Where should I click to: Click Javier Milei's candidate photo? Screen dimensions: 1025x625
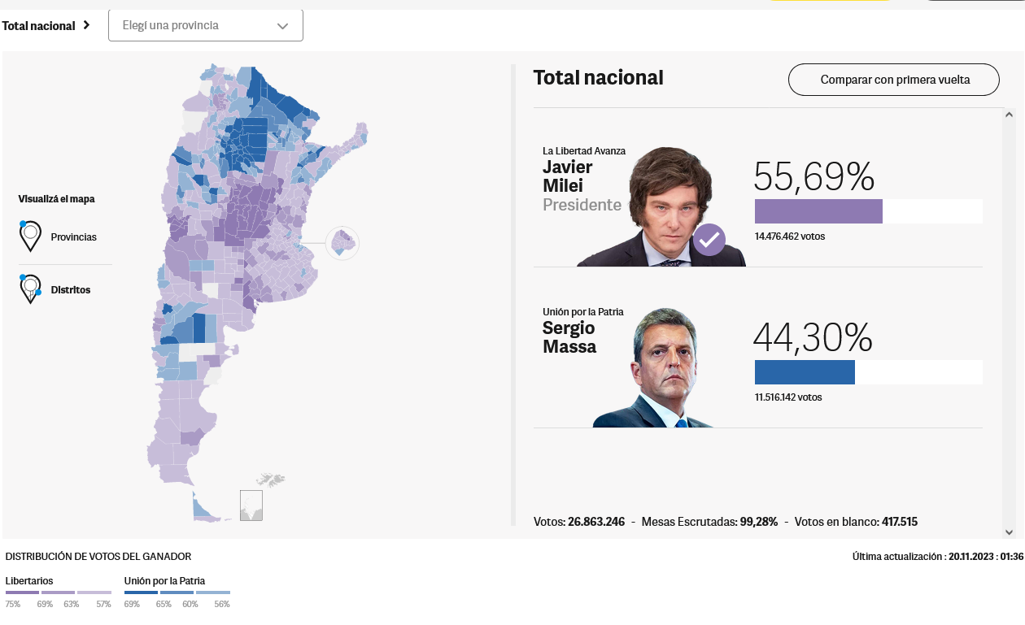coord(661,206)
